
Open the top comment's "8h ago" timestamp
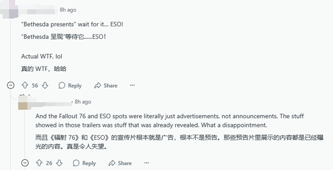68,10
